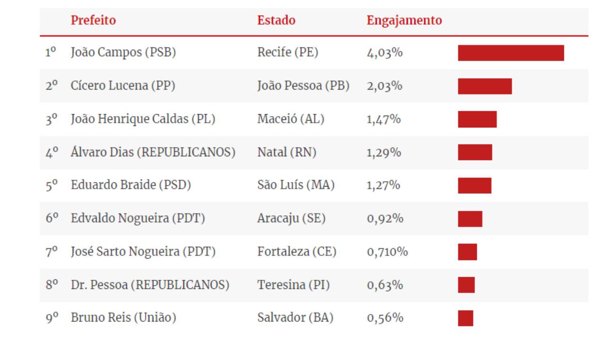Click José Sarto Nogueira (PDT)
Screen dimensions: 606x341
(x=143, y=252)
